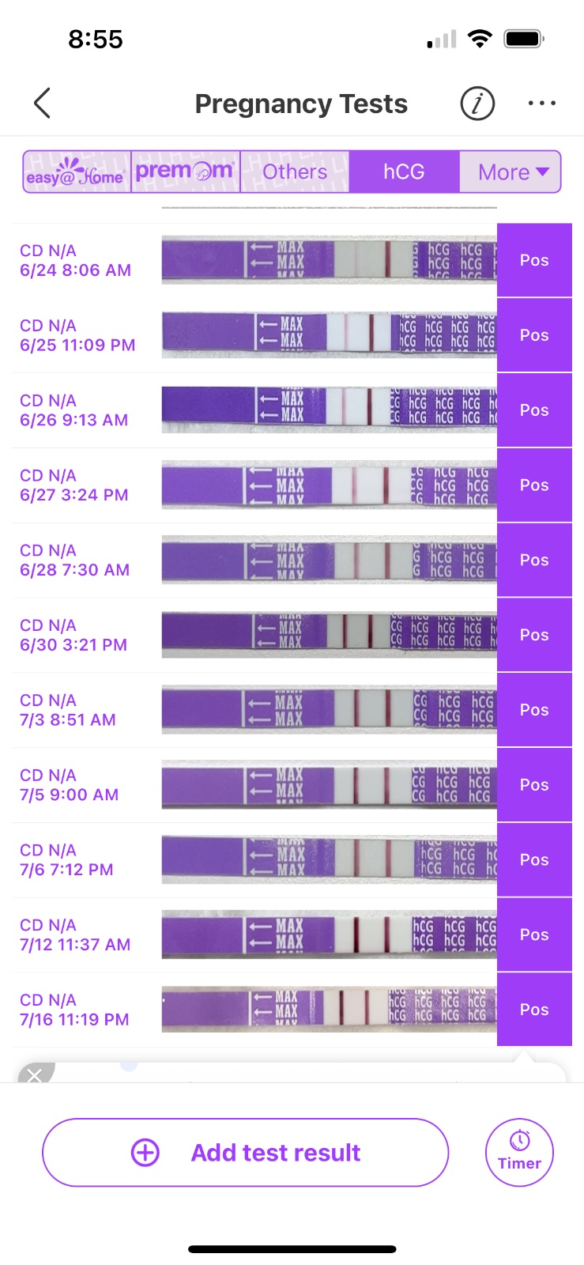This screenshot has width=584, height=1265.
Task: Select the hCG tab
Action: (x=404, y=172)
